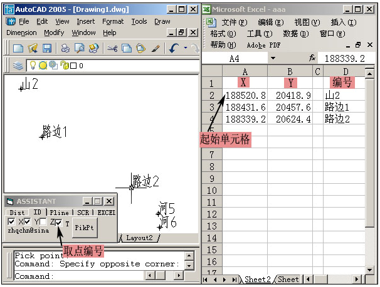Image resolution: width=380 pixels, height=287 pixels.
Task: Click the Publish icon in AutoCAD toolbar
Action: (x=93, y=48)
